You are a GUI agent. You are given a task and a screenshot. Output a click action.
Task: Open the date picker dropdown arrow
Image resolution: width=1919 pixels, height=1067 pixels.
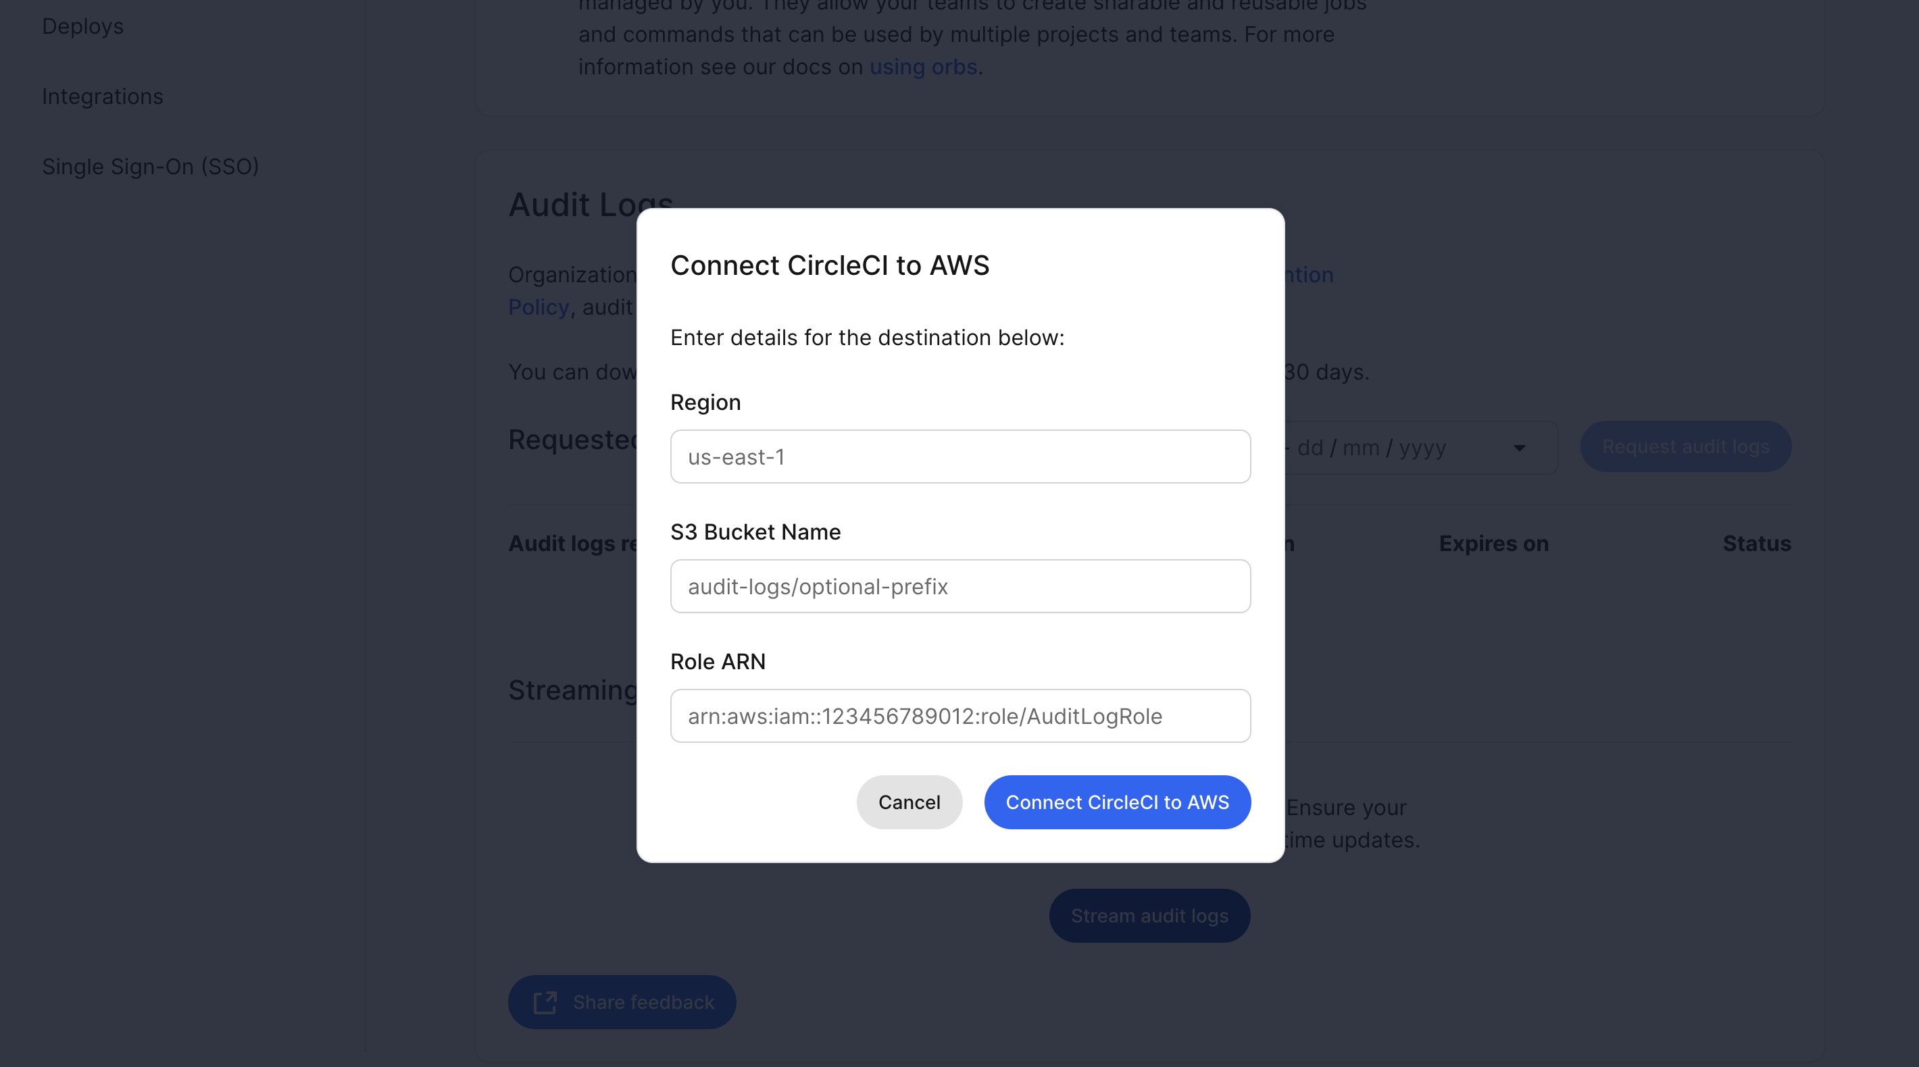pyautogui.click(x=1519, y=448)
